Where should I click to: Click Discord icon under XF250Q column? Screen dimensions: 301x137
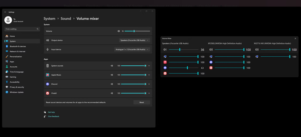point(211,62)
